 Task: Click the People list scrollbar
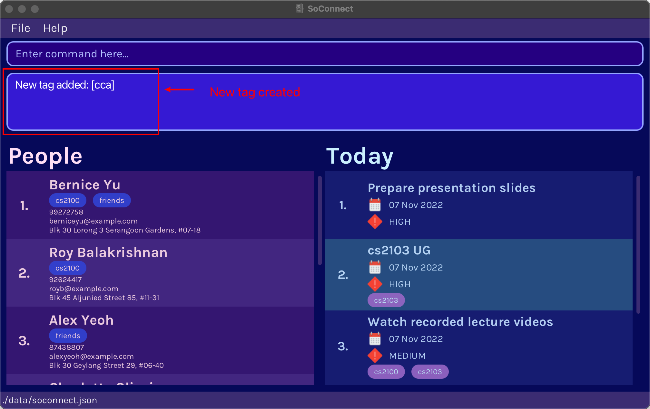coord(320,220)
